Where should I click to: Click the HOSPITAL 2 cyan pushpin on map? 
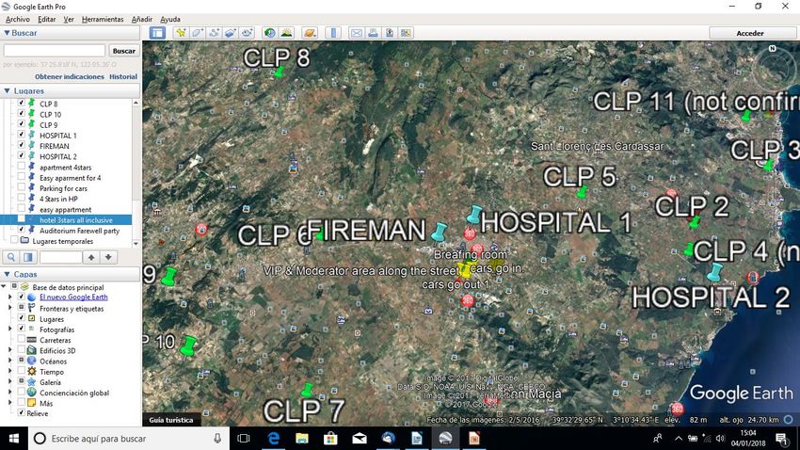(x=714, y=272)
